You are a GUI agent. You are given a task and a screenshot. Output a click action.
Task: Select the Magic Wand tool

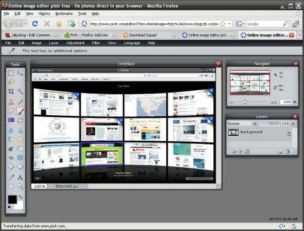[20, 91]
